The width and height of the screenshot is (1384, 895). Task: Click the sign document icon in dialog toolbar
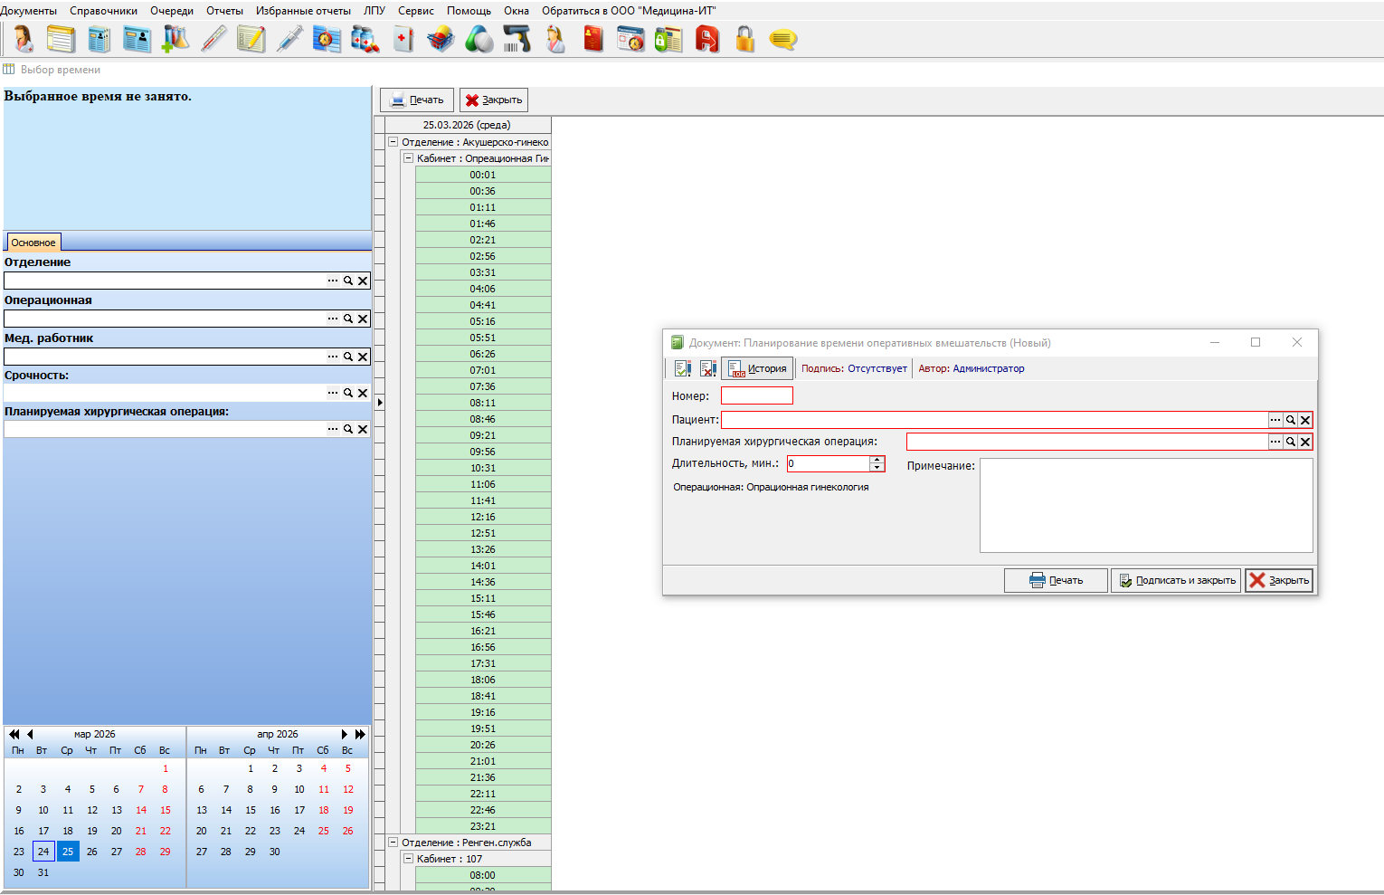coord(683,368)
